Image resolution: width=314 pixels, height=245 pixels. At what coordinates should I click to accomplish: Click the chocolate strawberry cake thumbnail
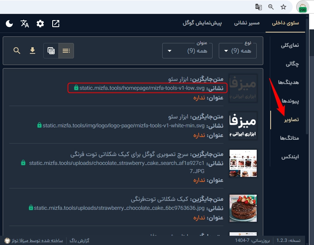243,208
